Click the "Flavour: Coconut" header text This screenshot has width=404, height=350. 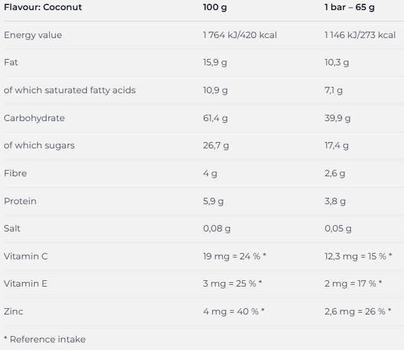[x=43, y=8]
